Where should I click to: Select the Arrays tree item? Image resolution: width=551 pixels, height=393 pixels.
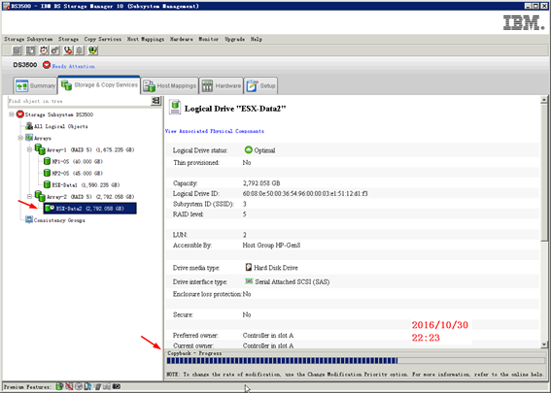[43, 138]
